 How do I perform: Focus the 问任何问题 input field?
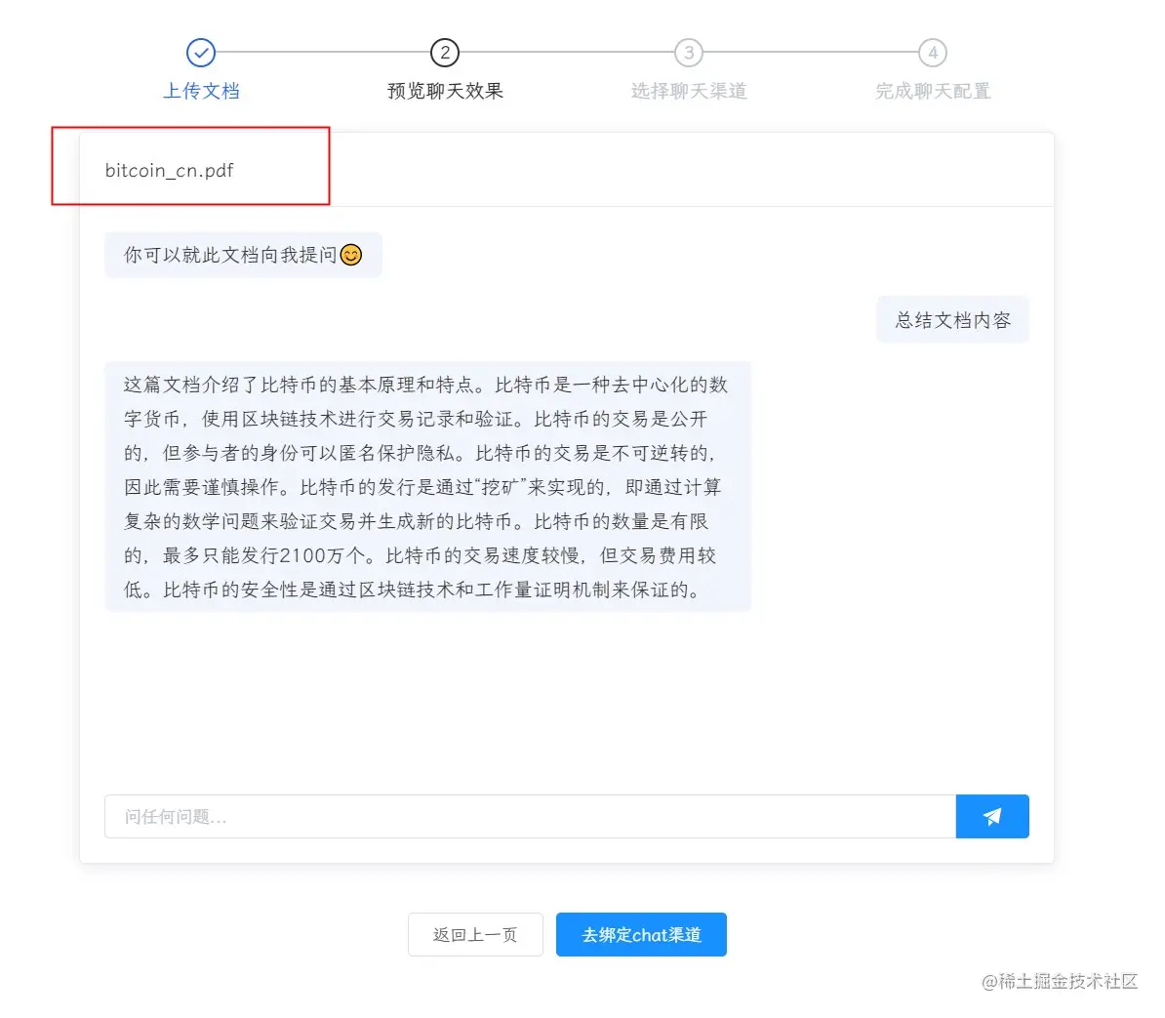[530, 816]
